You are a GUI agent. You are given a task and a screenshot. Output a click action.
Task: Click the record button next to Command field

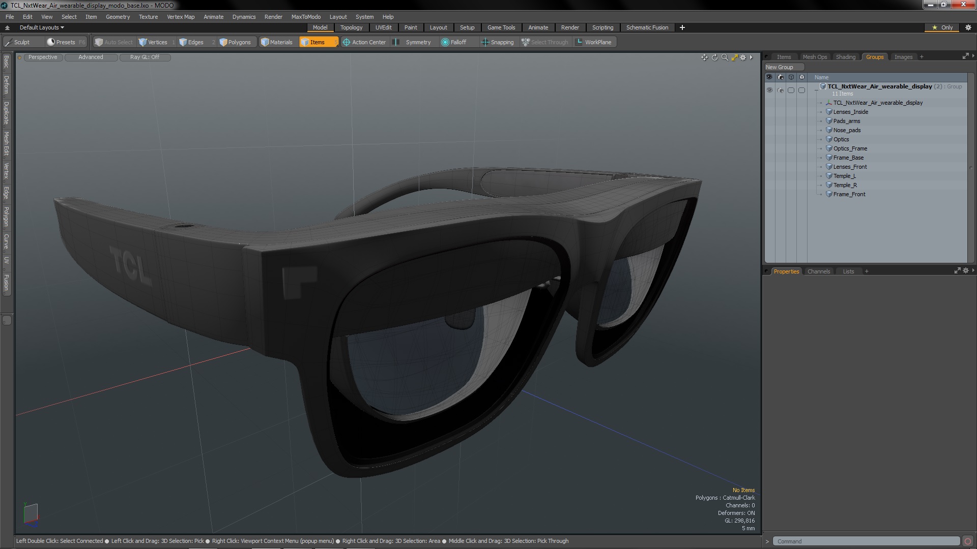click(968, 541)
